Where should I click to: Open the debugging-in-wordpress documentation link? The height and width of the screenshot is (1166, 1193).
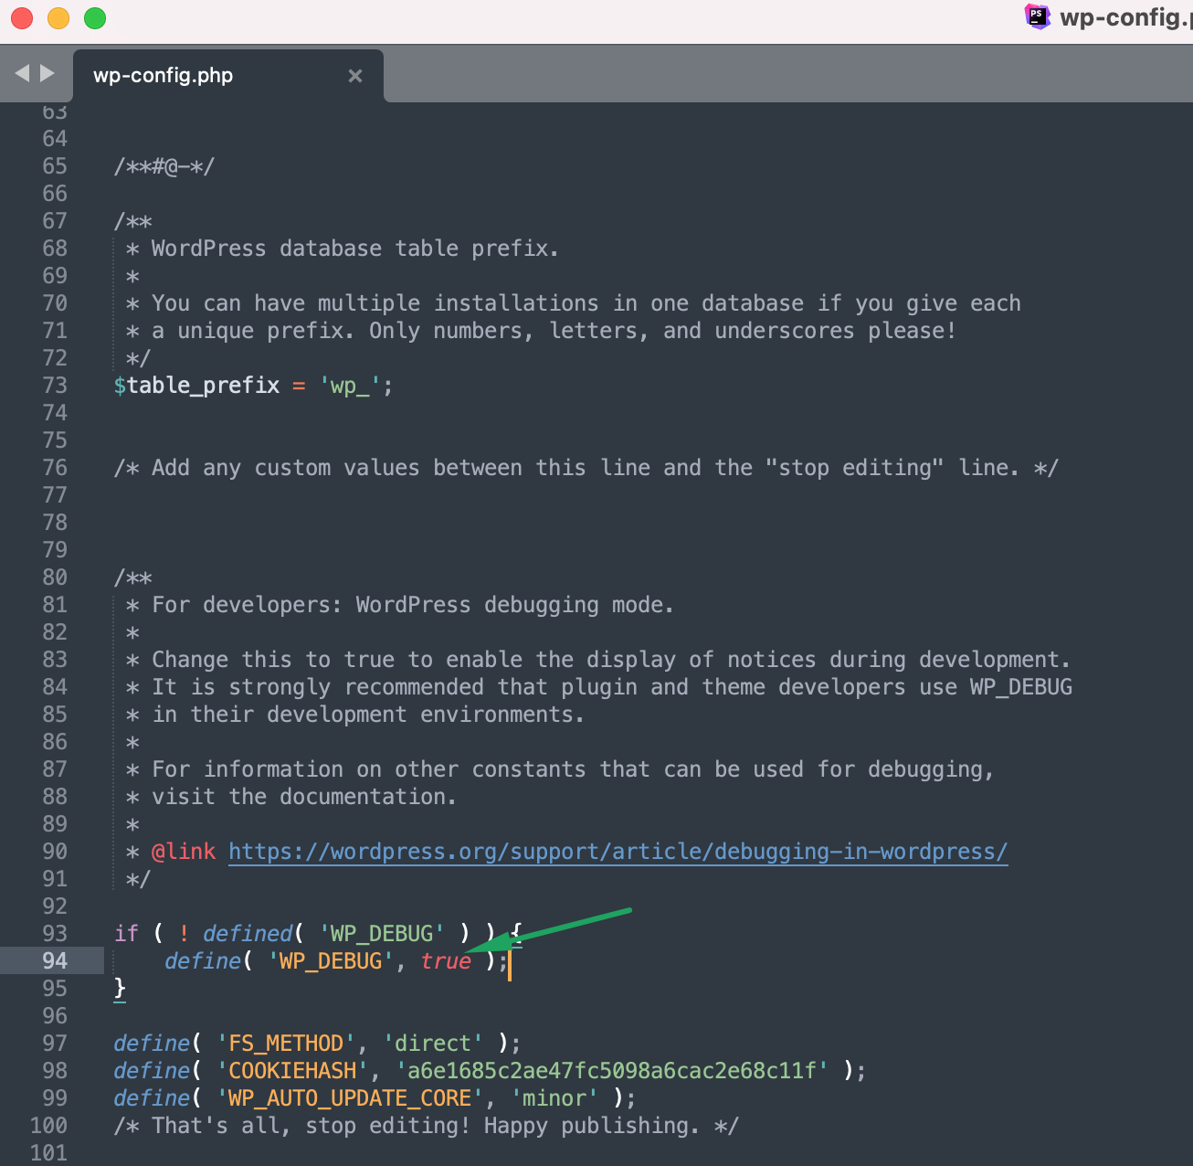coord(618,852)
